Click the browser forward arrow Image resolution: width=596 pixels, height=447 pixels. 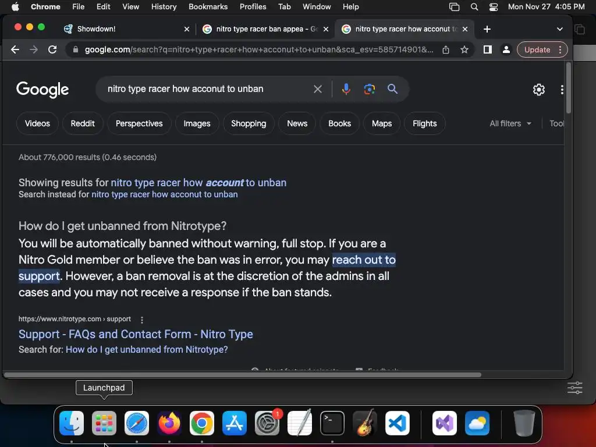click(33, 49)
